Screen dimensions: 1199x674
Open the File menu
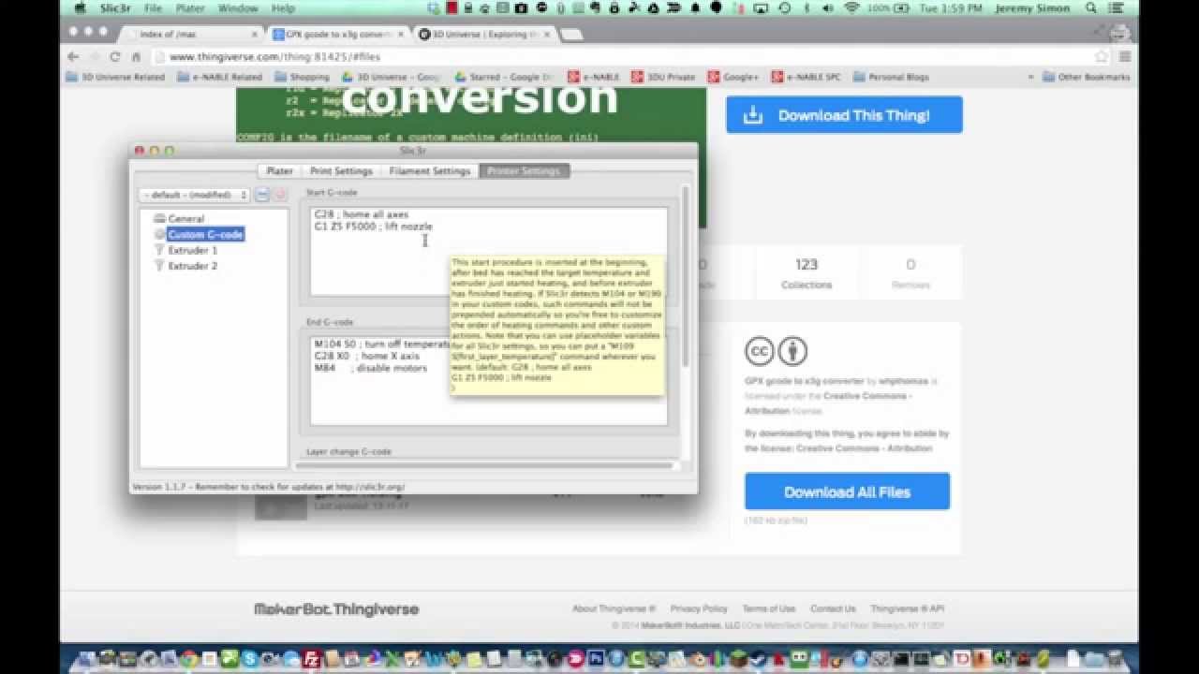click(153, 8)
